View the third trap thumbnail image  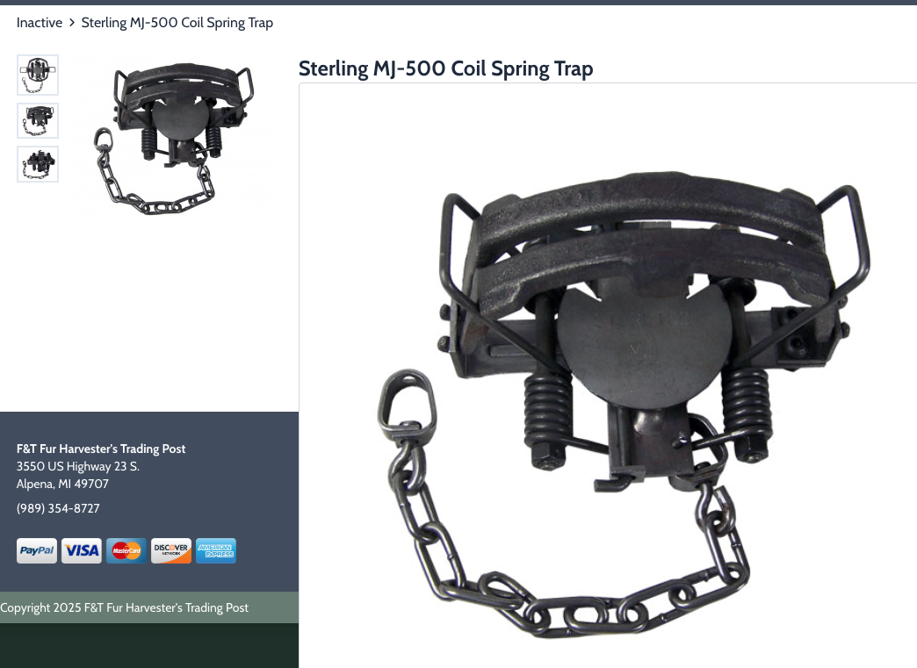click(x=38, y=164)
